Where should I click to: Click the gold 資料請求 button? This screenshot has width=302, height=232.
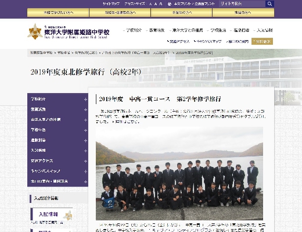[x=262, y=41]
